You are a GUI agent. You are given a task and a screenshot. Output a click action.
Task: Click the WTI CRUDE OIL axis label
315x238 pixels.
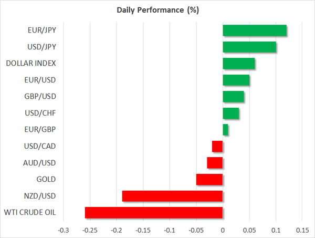click(x=31, y=213)
